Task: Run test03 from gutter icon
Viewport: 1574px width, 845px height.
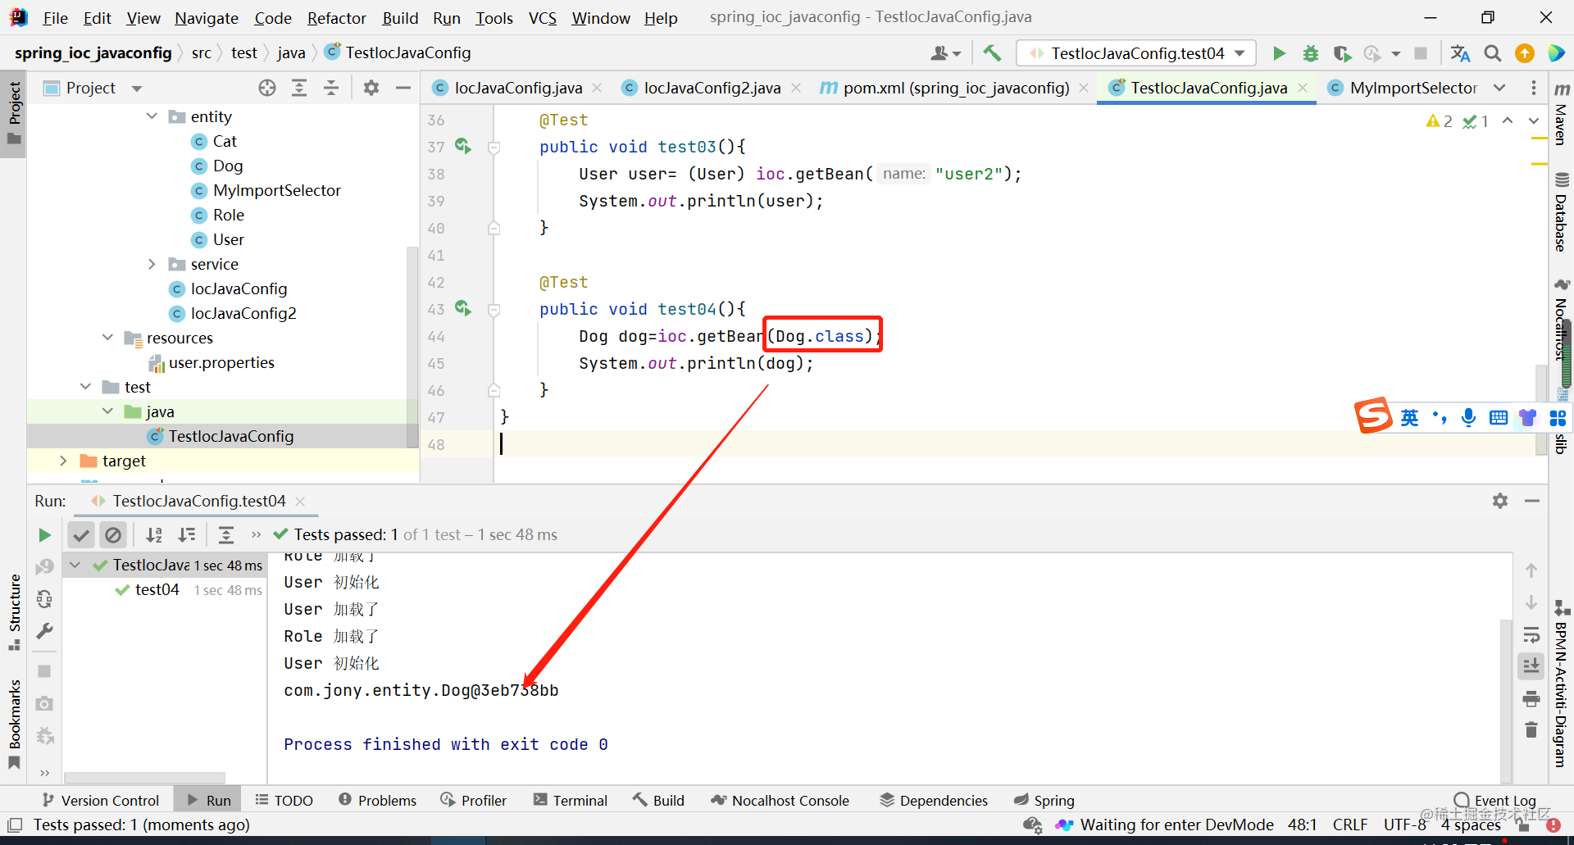Action: (463, 146)
